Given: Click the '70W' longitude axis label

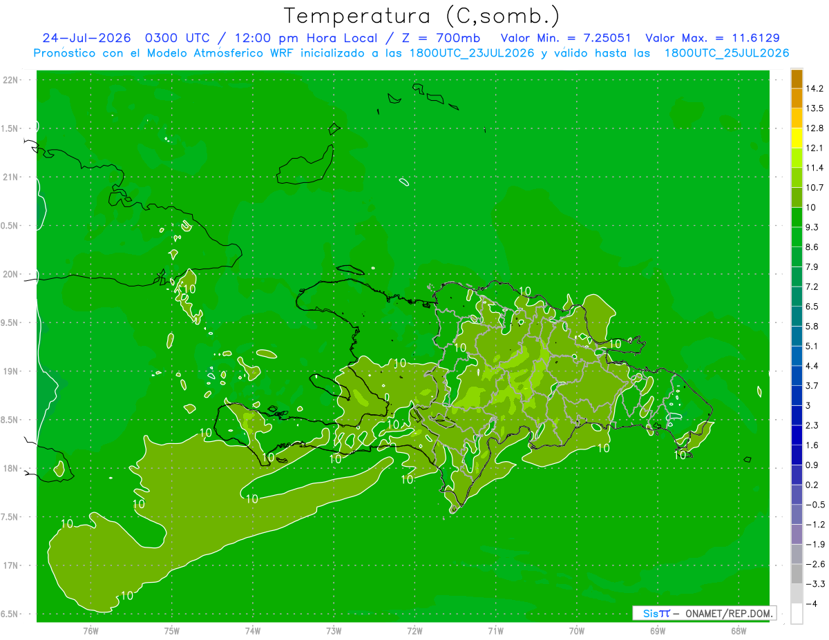Looking at the screenshot, I should [x=576, y=630].
